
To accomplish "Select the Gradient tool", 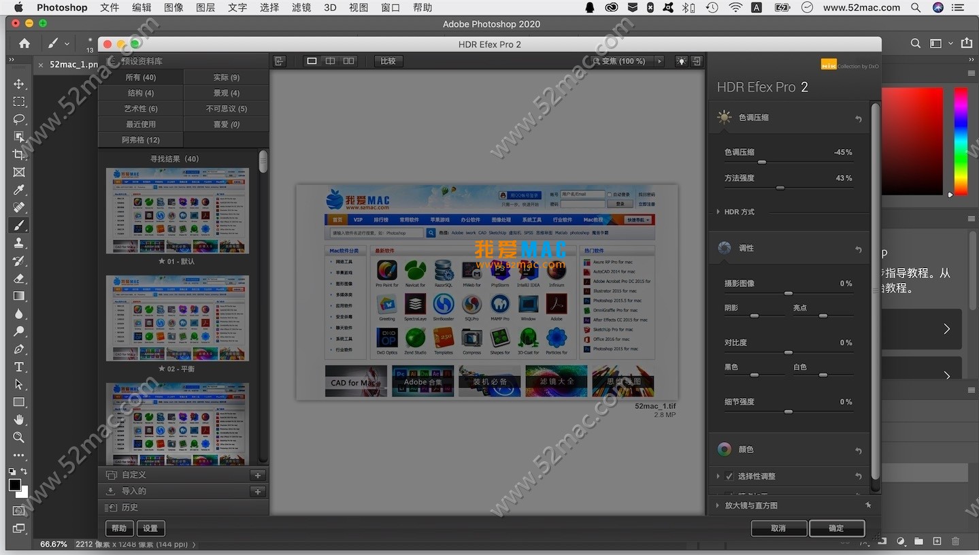I will (19, 297).
